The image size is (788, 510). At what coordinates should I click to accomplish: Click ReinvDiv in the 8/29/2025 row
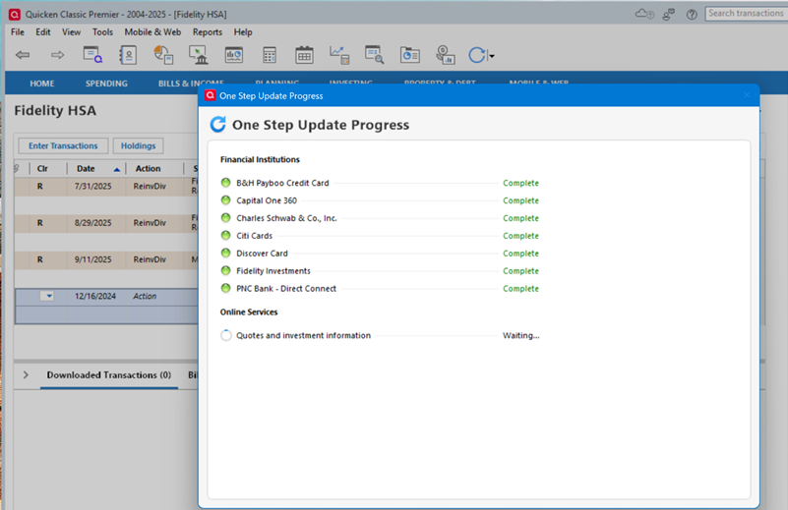pyautogui.click(x=150, y=223)
